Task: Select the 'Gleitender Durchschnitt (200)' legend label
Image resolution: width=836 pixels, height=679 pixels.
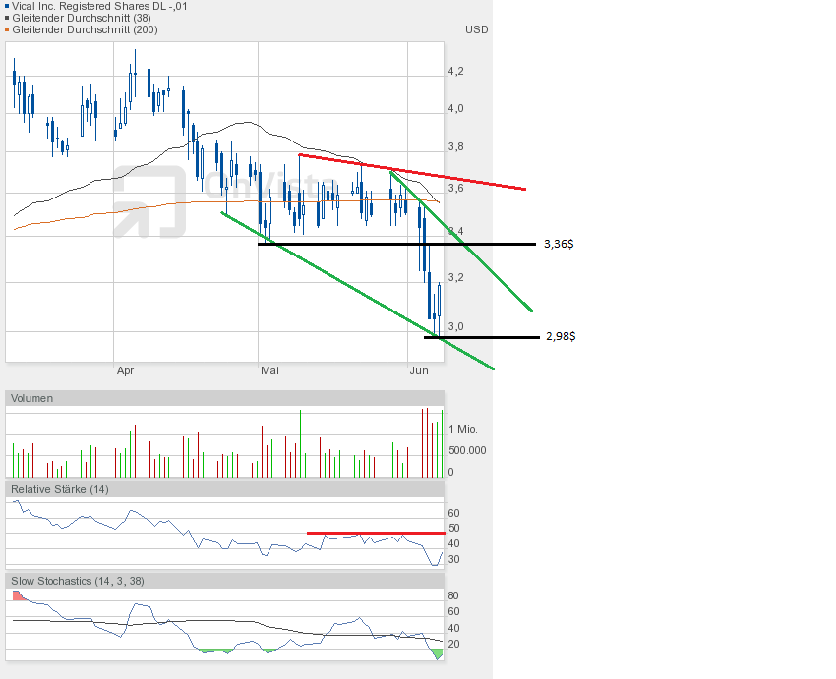Action: pyautogui.click(x=84, y=29)
